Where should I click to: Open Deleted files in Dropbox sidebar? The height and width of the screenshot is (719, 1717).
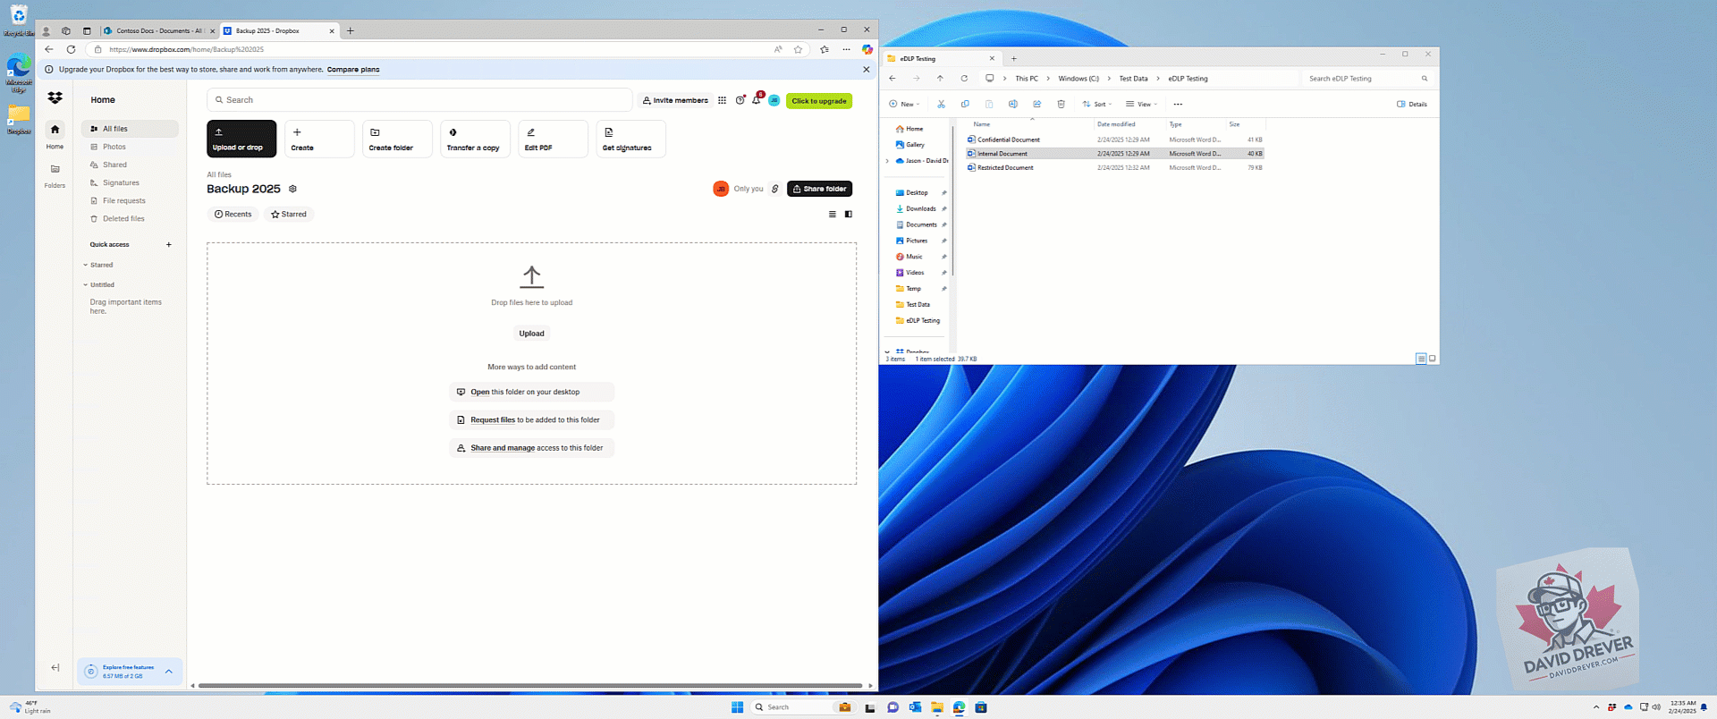pos(130,218)
